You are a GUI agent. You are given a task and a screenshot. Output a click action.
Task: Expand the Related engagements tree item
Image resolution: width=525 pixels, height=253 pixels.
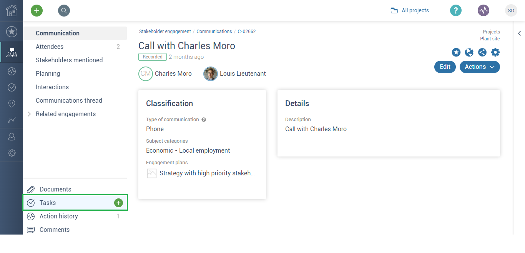click(x=29, y=114)
